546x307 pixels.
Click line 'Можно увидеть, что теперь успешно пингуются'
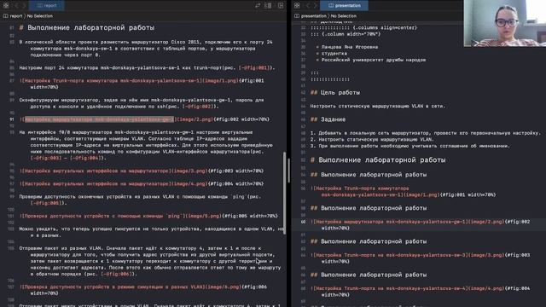(151, 232)
